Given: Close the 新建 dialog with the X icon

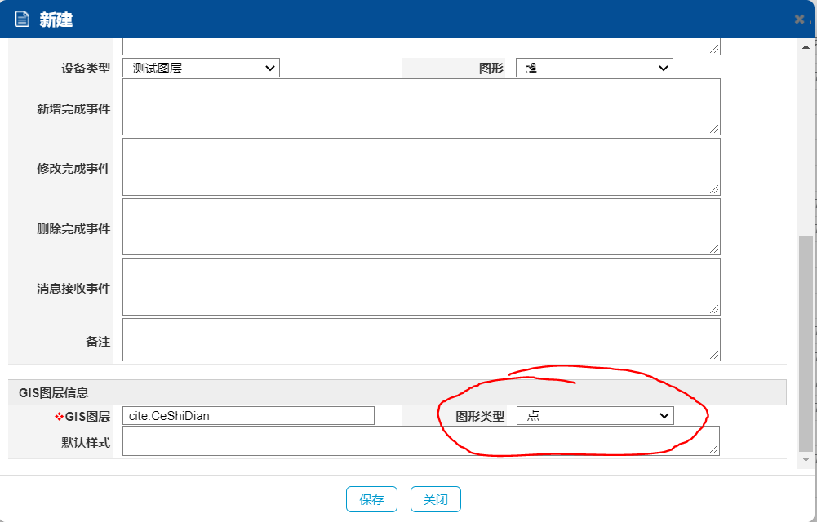Looking at the screenshot, I should point(799,20).
